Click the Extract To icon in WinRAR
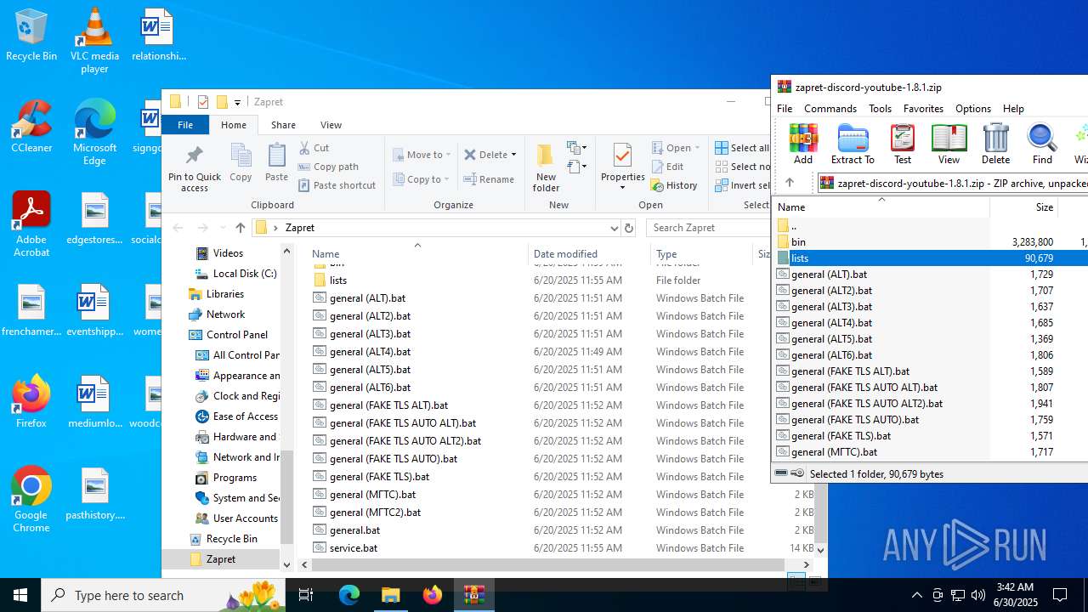Image resolution: width=1088 pixels, height=612 pixels. pos(853,143)
